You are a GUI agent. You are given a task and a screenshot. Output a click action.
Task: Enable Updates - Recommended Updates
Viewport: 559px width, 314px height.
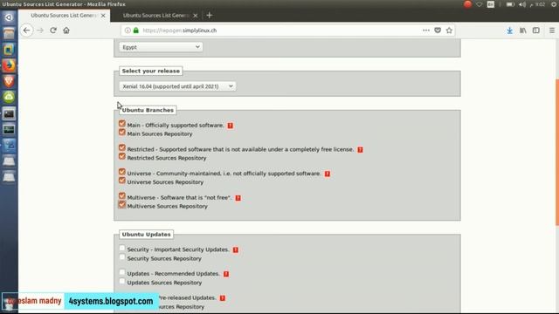pyautogui.click(x=122, y=272)
